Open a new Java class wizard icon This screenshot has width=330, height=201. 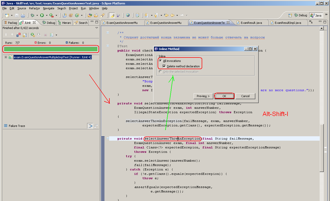coord(77,15)
